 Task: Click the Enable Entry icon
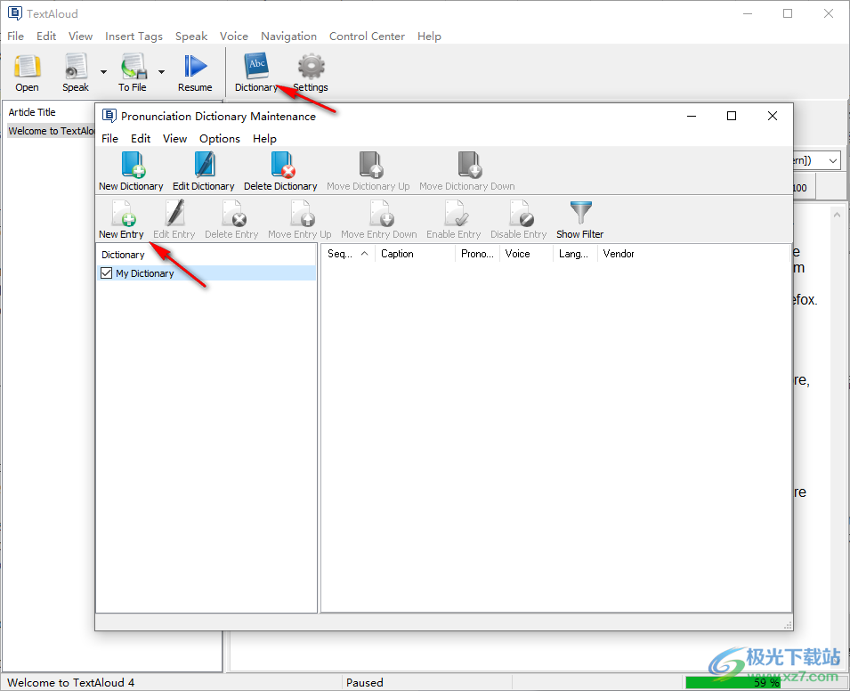click(457, 213)
